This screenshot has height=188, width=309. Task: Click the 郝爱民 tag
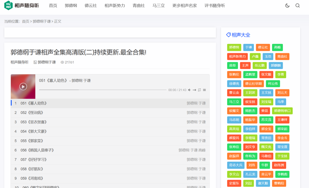coord(234,138)
